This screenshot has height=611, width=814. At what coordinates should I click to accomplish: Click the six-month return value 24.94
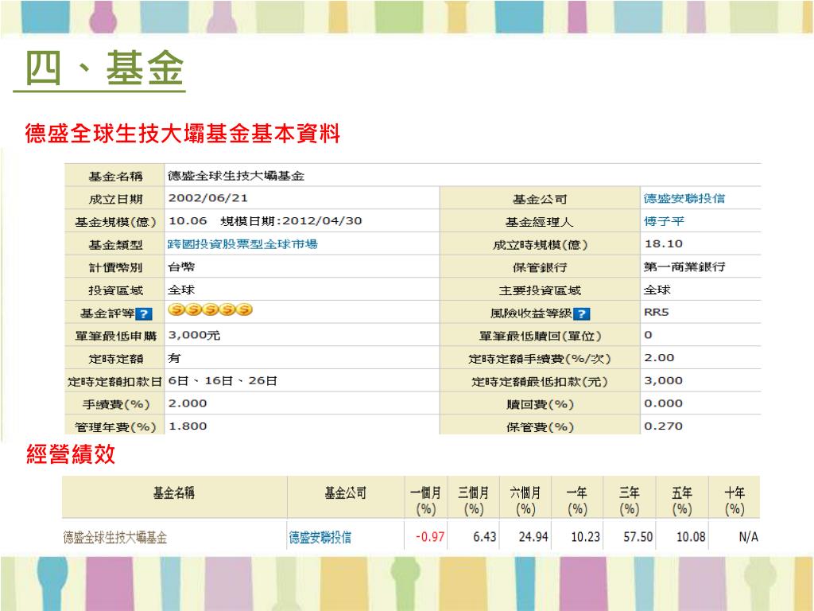[533, 537]
